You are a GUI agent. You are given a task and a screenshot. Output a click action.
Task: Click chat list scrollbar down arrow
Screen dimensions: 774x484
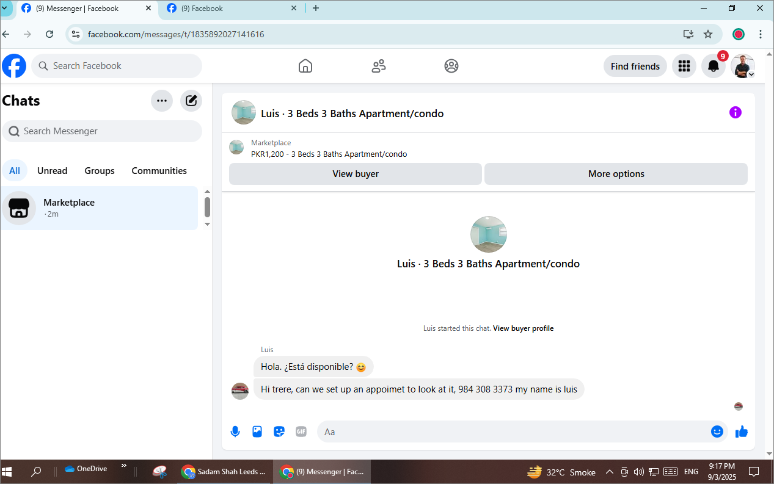point(207,224)
